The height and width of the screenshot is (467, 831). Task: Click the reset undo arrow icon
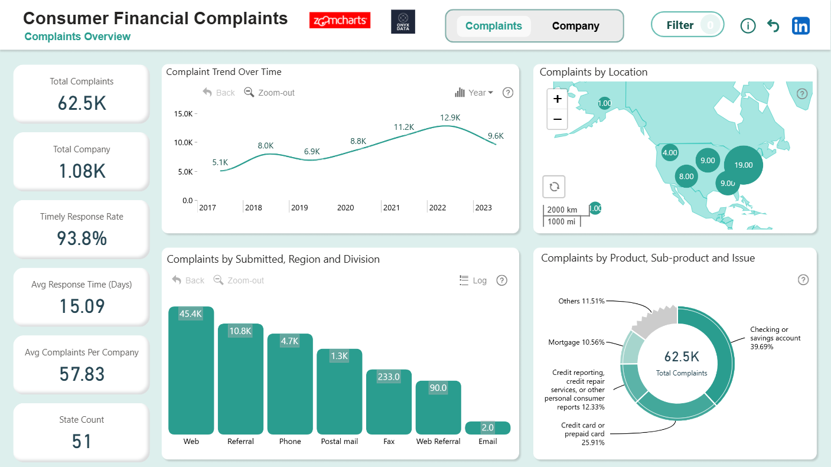click(773, 25)
